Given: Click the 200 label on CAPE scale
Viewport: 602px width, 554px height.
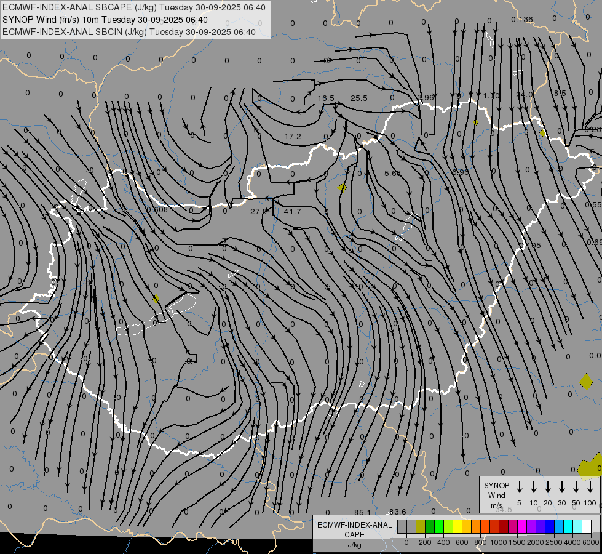Looking at the screenshot, I should pyautogui.click(x=425, y=542).
